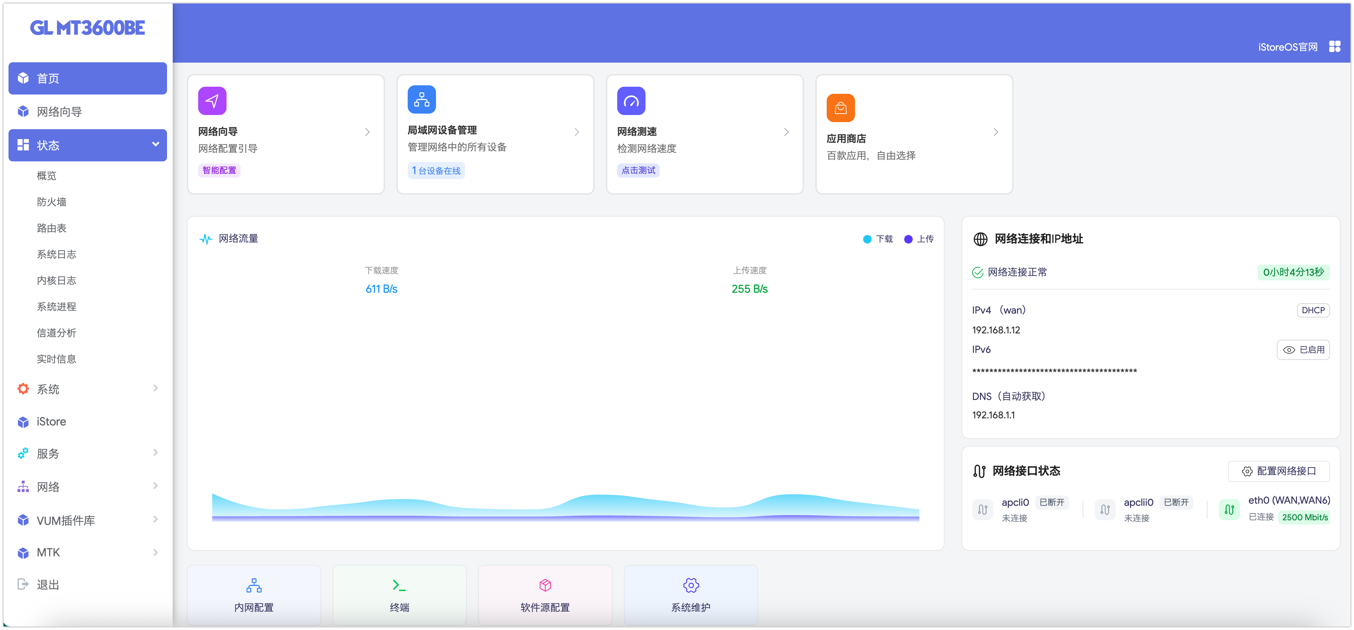The height and width of the screenshot is (630, 1354).
Task: Toggle IPv6 address visibility with 已启用 eye button
Action: coord(1303,350)
